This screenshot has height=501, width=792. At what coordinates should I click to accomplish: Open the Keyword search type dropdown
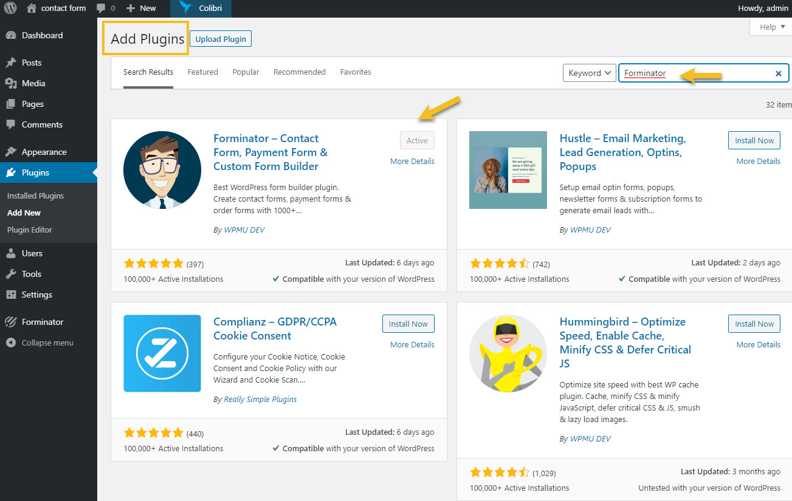tap(590, 73)
